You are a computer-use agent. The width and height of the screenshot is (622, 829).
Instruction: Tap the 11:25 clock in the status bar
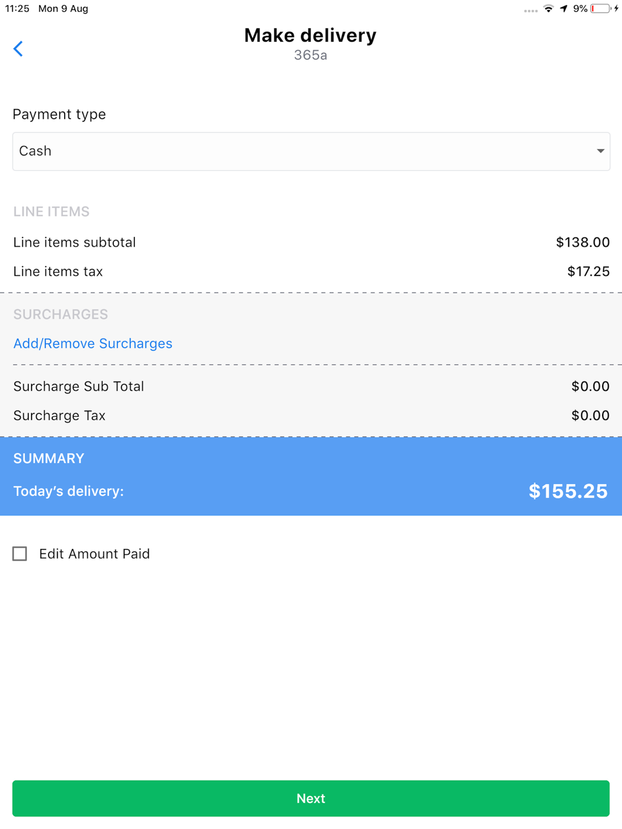(x=17, y=9)
